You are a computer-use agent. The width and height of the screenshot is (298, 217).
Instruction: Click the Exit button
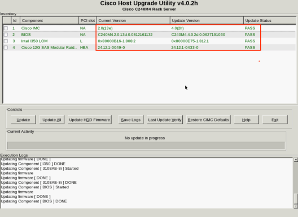click(275, 120)
